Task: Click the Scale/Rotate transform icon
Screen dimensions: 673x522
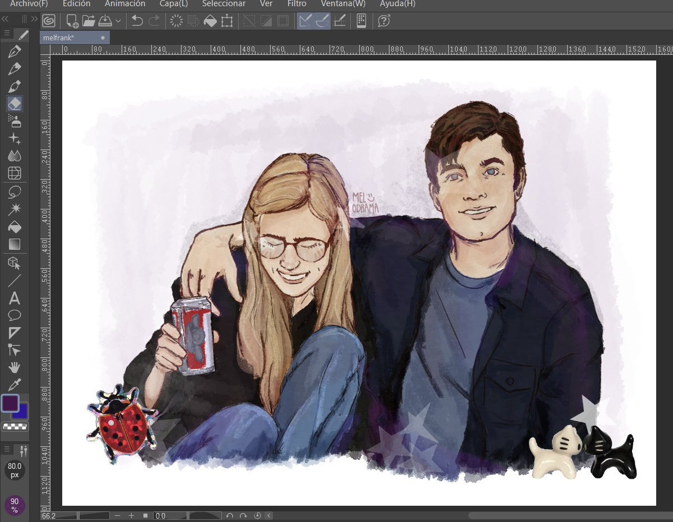Action: coord(227,21)
